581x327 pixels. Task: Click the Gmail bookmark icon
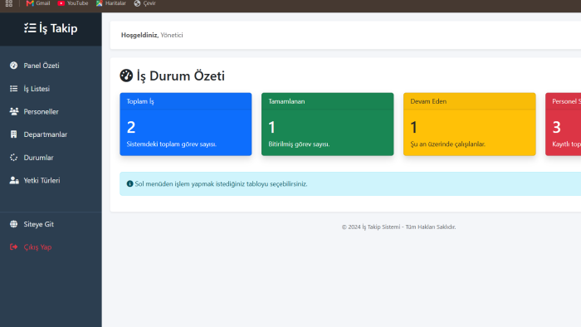pyautogui.click(x=30, y=3)
